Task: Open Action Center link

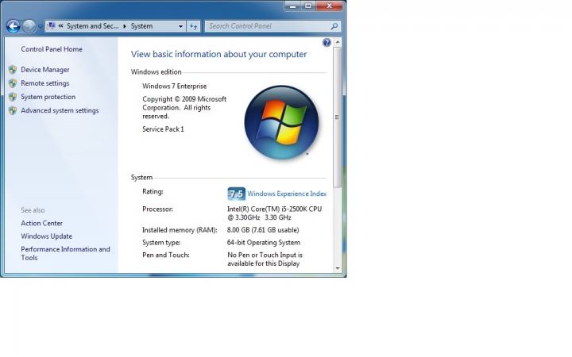Action: [41, 223]
